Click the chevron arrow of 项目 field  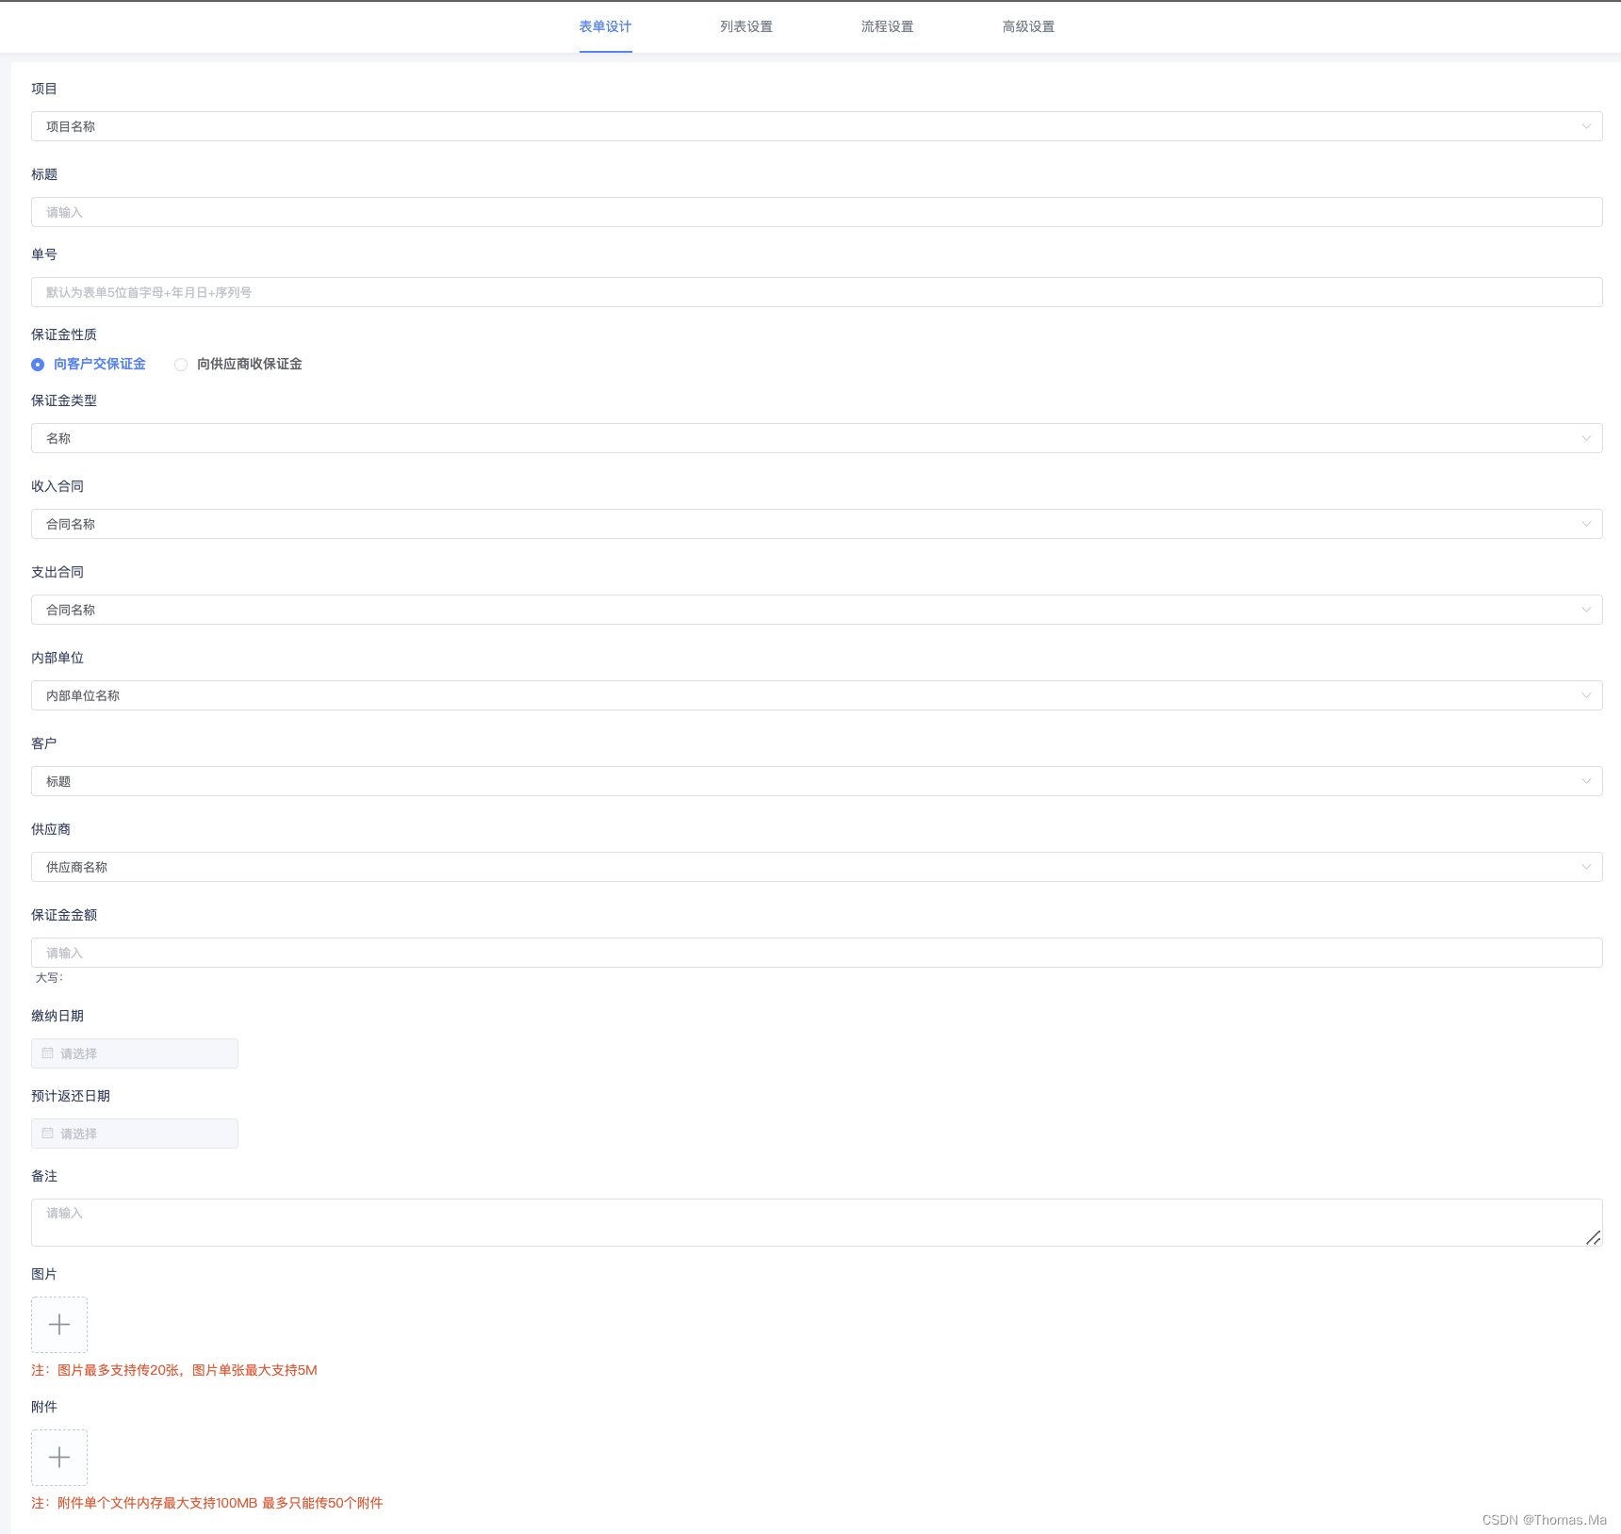tap(1586, 126)
